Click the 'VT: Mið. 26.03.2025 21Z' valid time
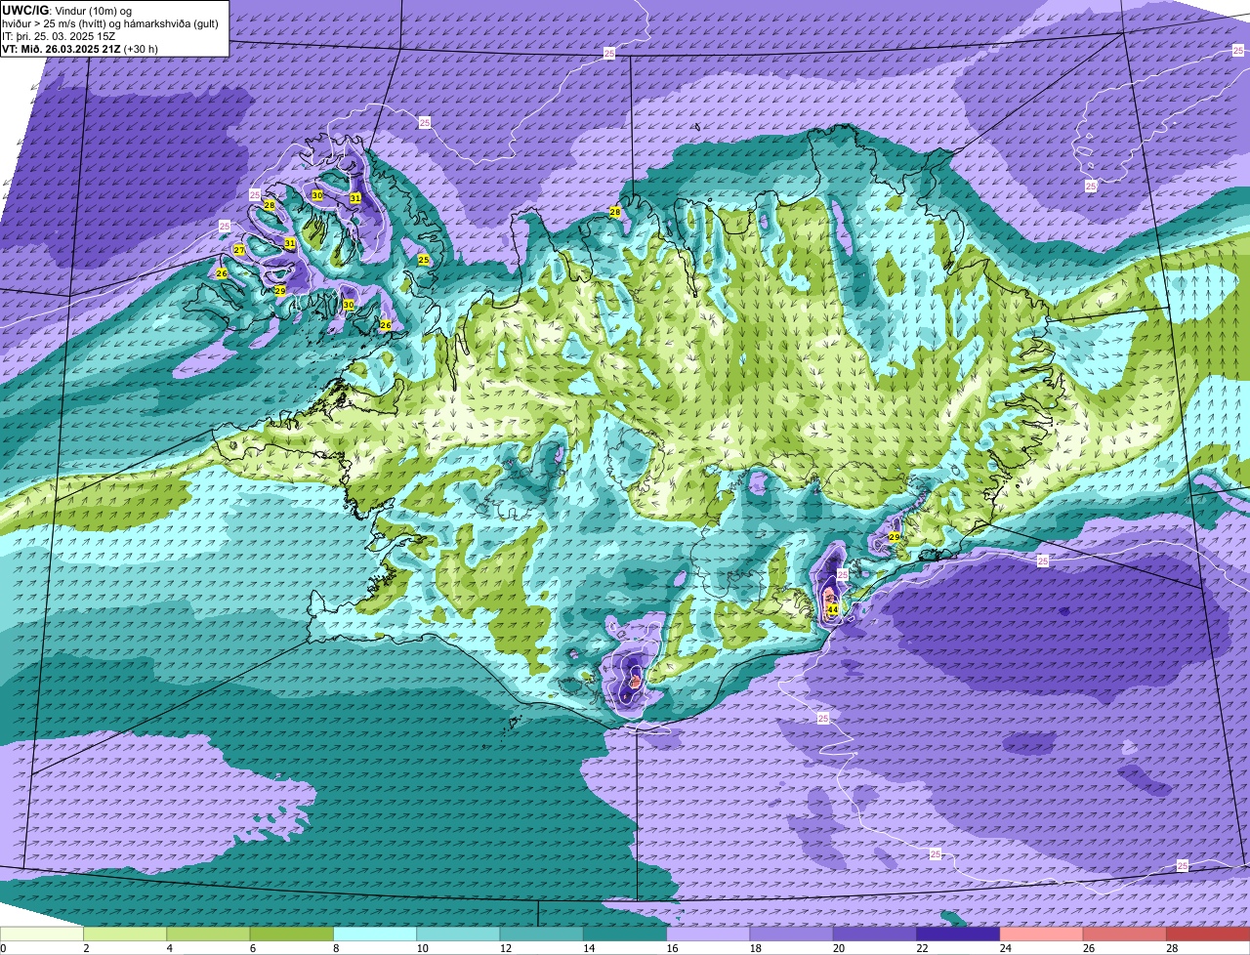The width and height of the screenshot is (1250, 955). click(x=62, y=49)
